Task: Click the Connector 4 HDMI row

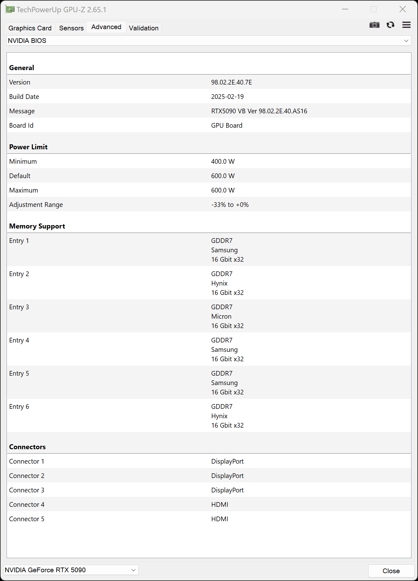Action: point(209,504)
